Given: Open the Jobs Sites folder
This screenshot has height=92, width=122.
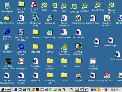Looking at the screenshot, I should coord(36,46).
